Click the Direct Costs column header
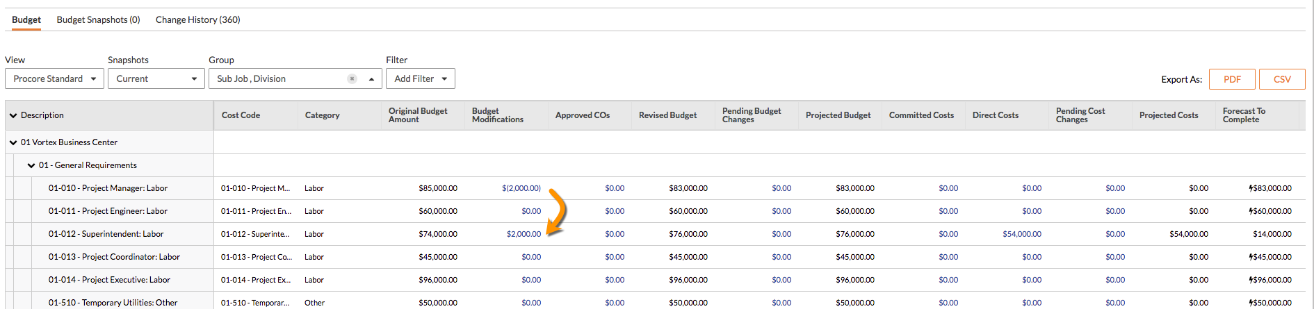 pyautogui.click(x=996, y=115)
